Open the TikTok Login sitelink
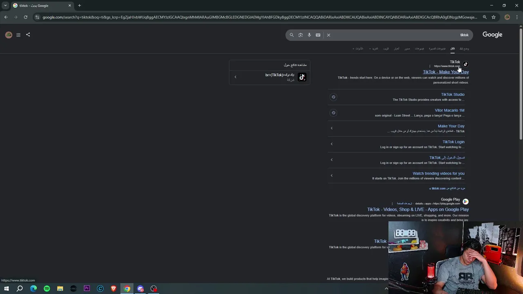523x294 pixels. [x=454, y=142]
